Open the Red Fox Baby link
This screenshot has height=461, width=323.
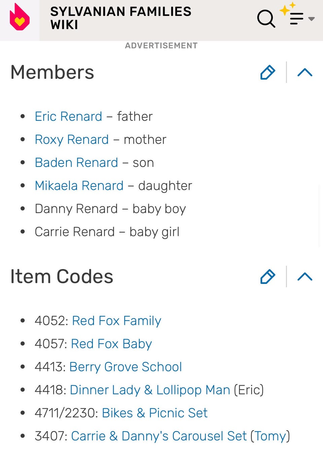[111, 344]
